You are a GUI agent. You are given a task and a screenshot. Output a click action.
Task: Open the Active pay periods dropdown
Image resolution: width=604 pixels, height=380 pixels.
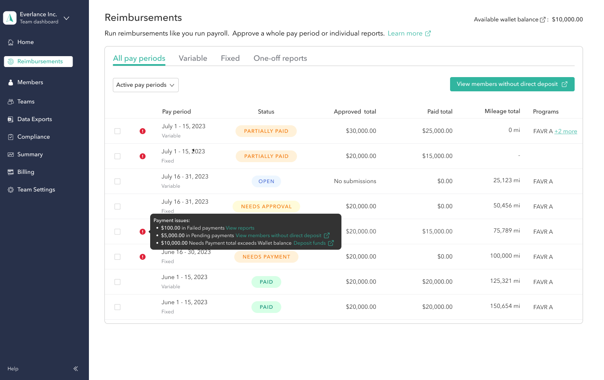point(146,85)
